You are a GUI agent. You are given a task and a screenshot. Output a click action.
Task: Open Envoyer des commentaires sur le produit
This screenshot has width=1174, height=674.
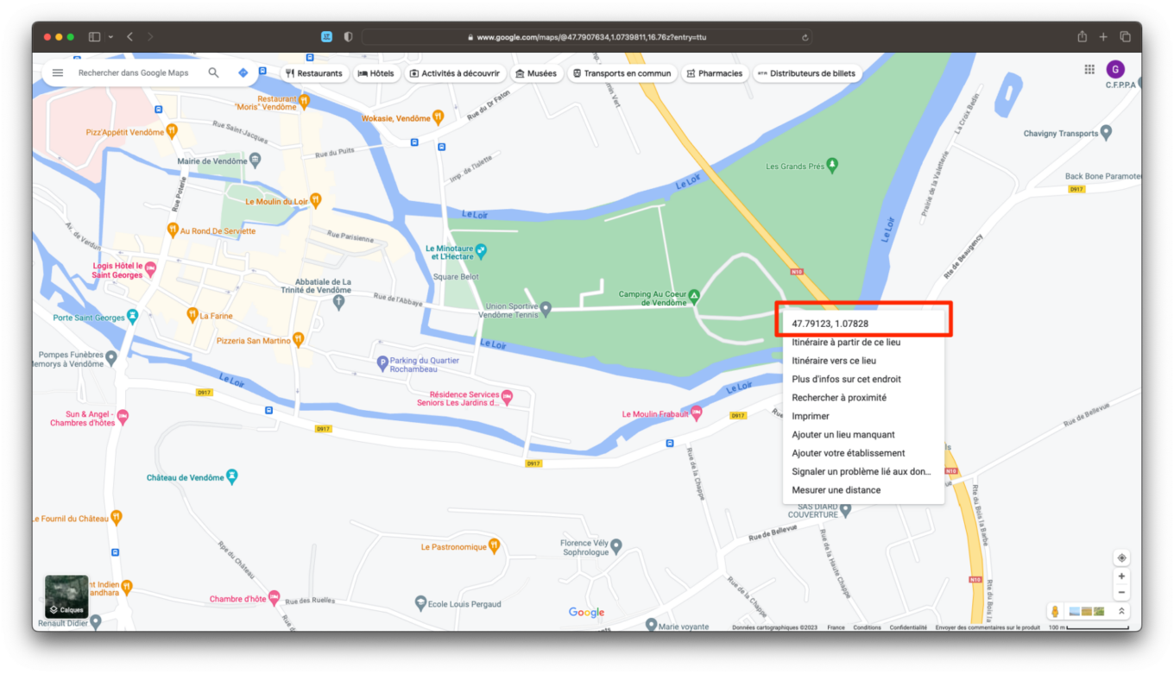tap(988, 627)
